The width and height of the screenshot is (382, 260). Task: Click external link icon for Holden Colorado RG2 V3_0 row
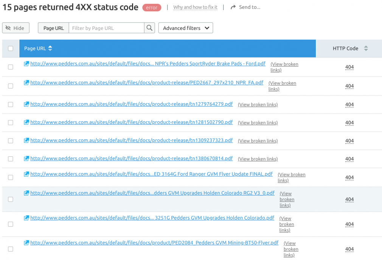26,193
